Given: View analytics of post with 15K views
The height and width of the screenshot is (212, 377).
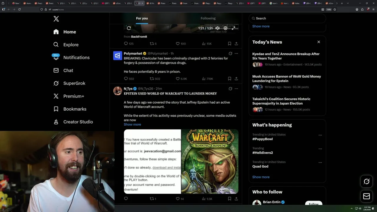Looking at the screenshot, I should (206, 44).
